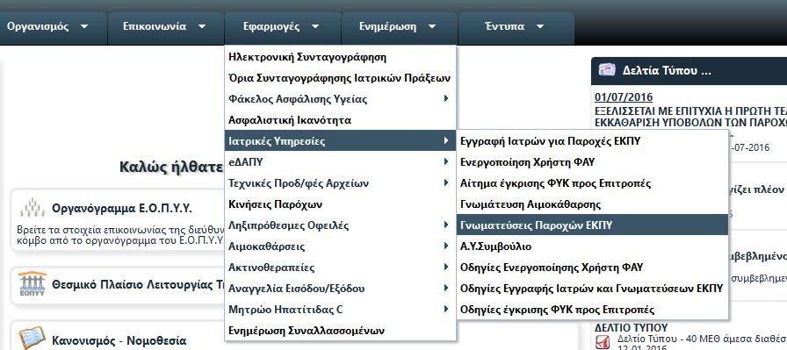Open Α.Υ.Συμβούλιο submenu entry
The height and width of the screenshot is (350, 787).
(592, 246)
